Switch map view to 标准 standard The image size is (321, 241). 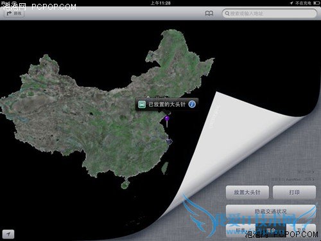pos(241,230)
